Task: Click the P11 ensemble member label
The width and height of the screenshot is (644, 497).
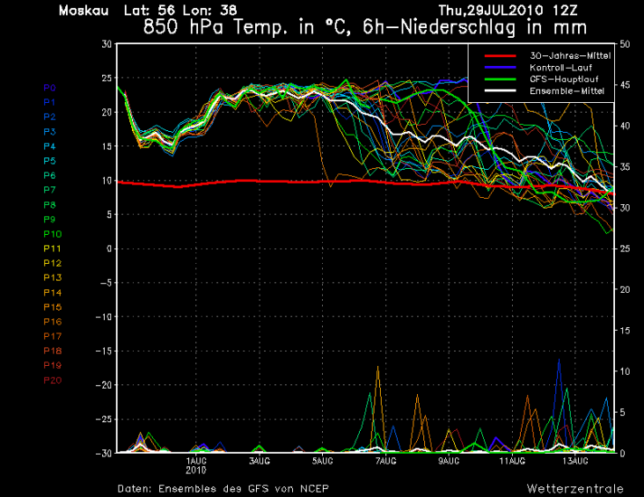Action: [x=53, y=249]
